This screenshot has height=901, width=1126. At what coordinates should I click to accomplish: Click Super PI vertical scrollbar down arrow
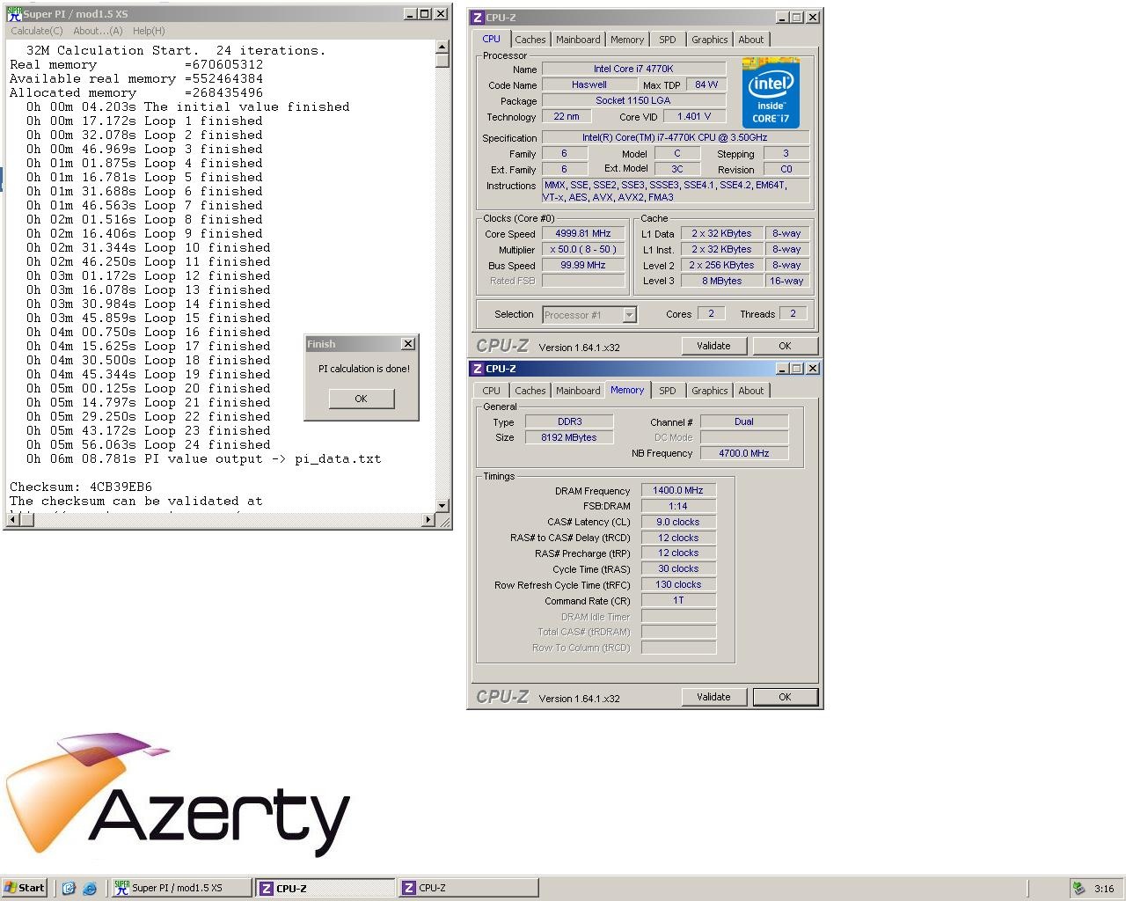[x=442, y=505]
